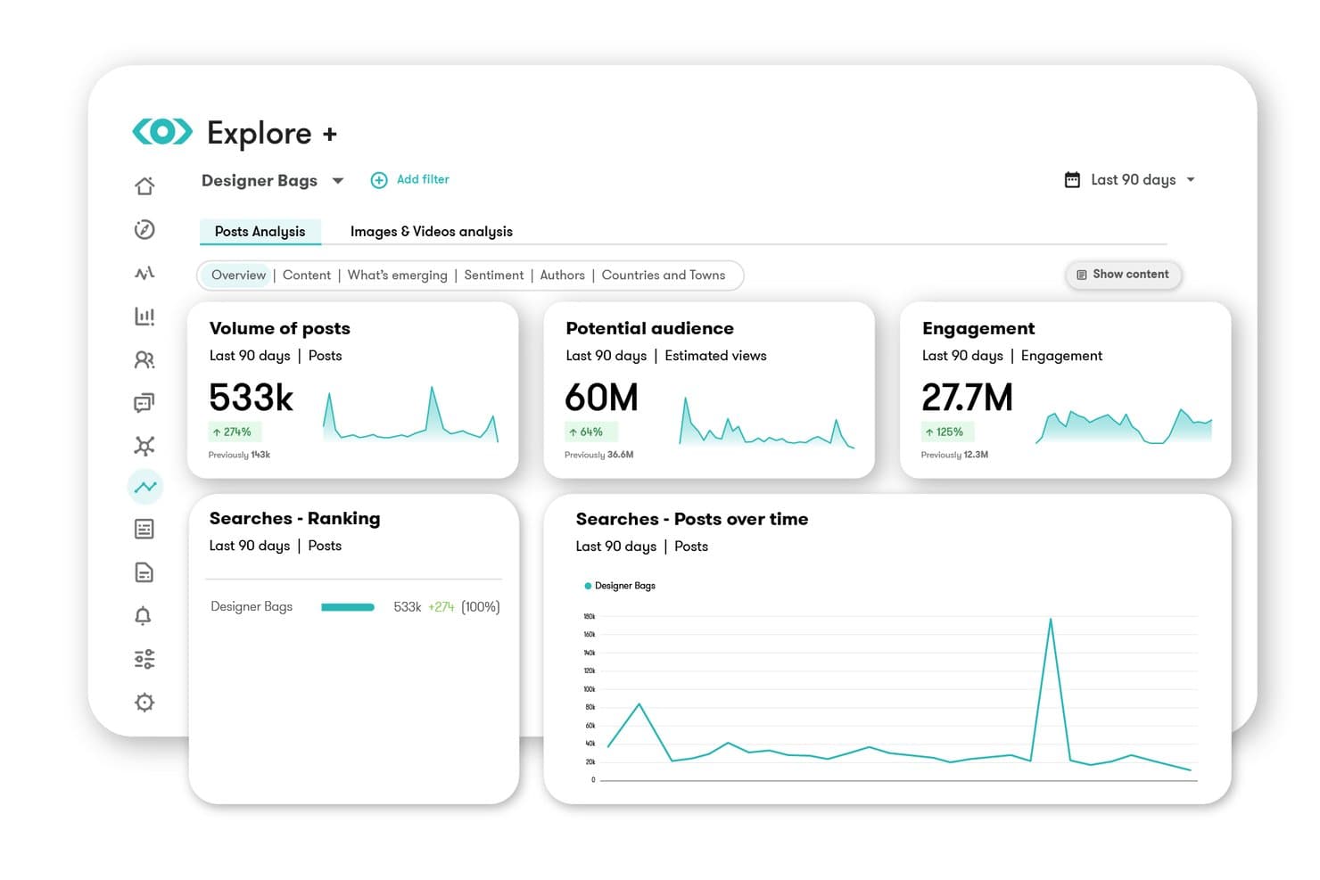Click the plus circle icon beside Add filter
Screen dimensions: 1320x880
coord(379,180)
